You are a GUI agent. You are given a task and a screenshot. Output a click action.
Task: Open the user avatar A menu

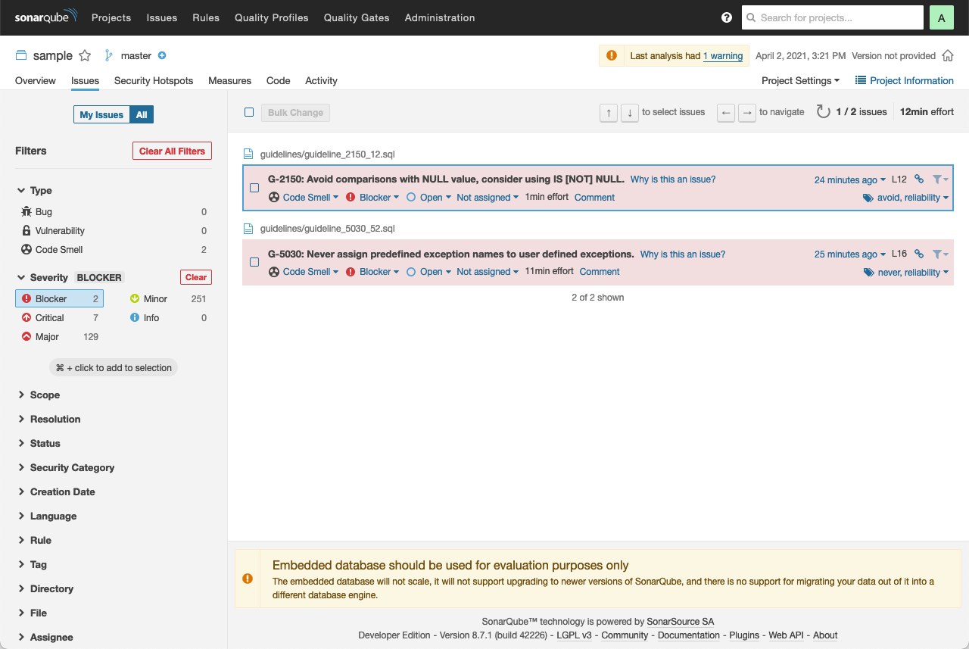pyautogui.click(x=941, y=17)
